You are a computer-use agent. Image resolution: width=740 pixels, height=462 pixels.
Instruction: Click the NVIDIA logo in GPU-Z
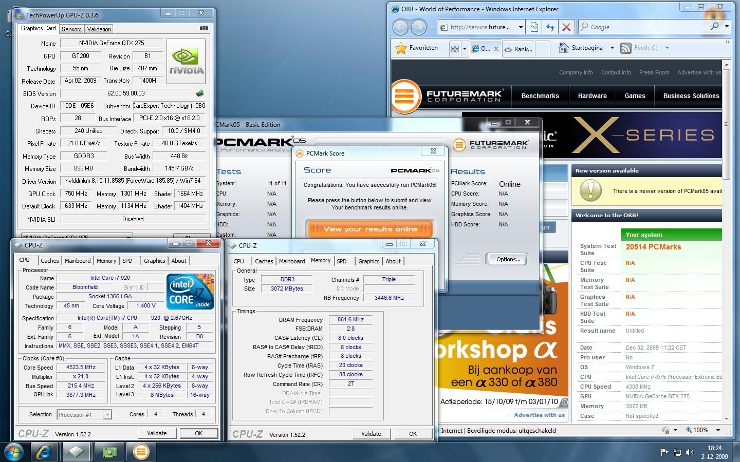187,61
